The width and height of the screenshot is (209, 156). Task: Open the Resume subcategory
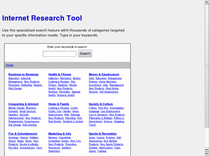[x=93, y=92]
